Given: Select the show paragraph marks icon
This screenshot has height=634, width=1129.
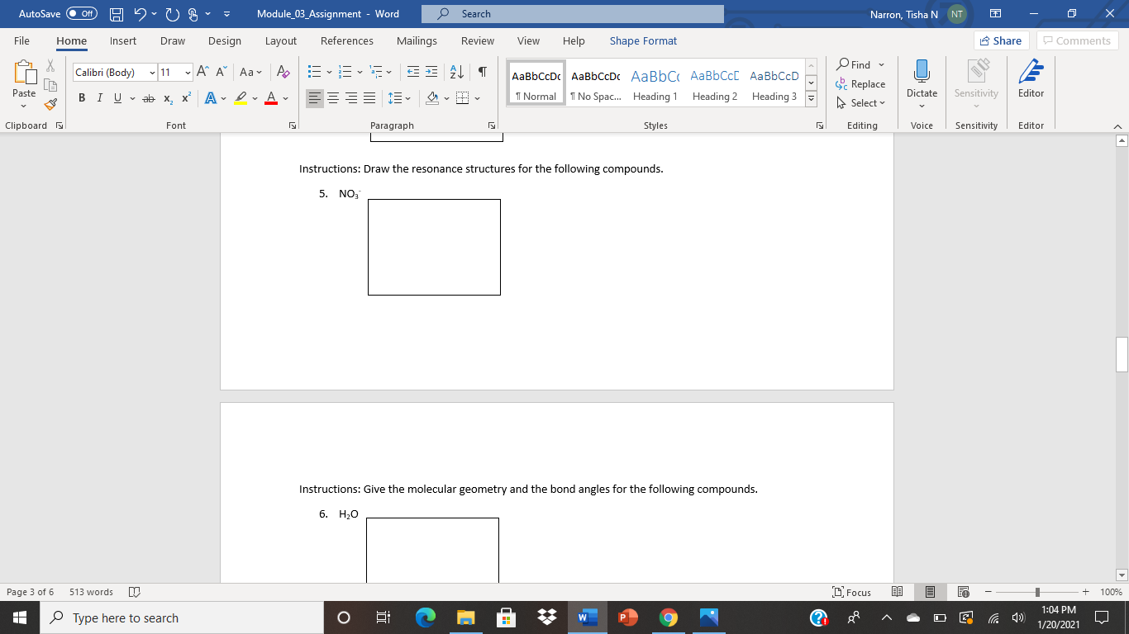Looking at the screenshot, I should point(483,73).
